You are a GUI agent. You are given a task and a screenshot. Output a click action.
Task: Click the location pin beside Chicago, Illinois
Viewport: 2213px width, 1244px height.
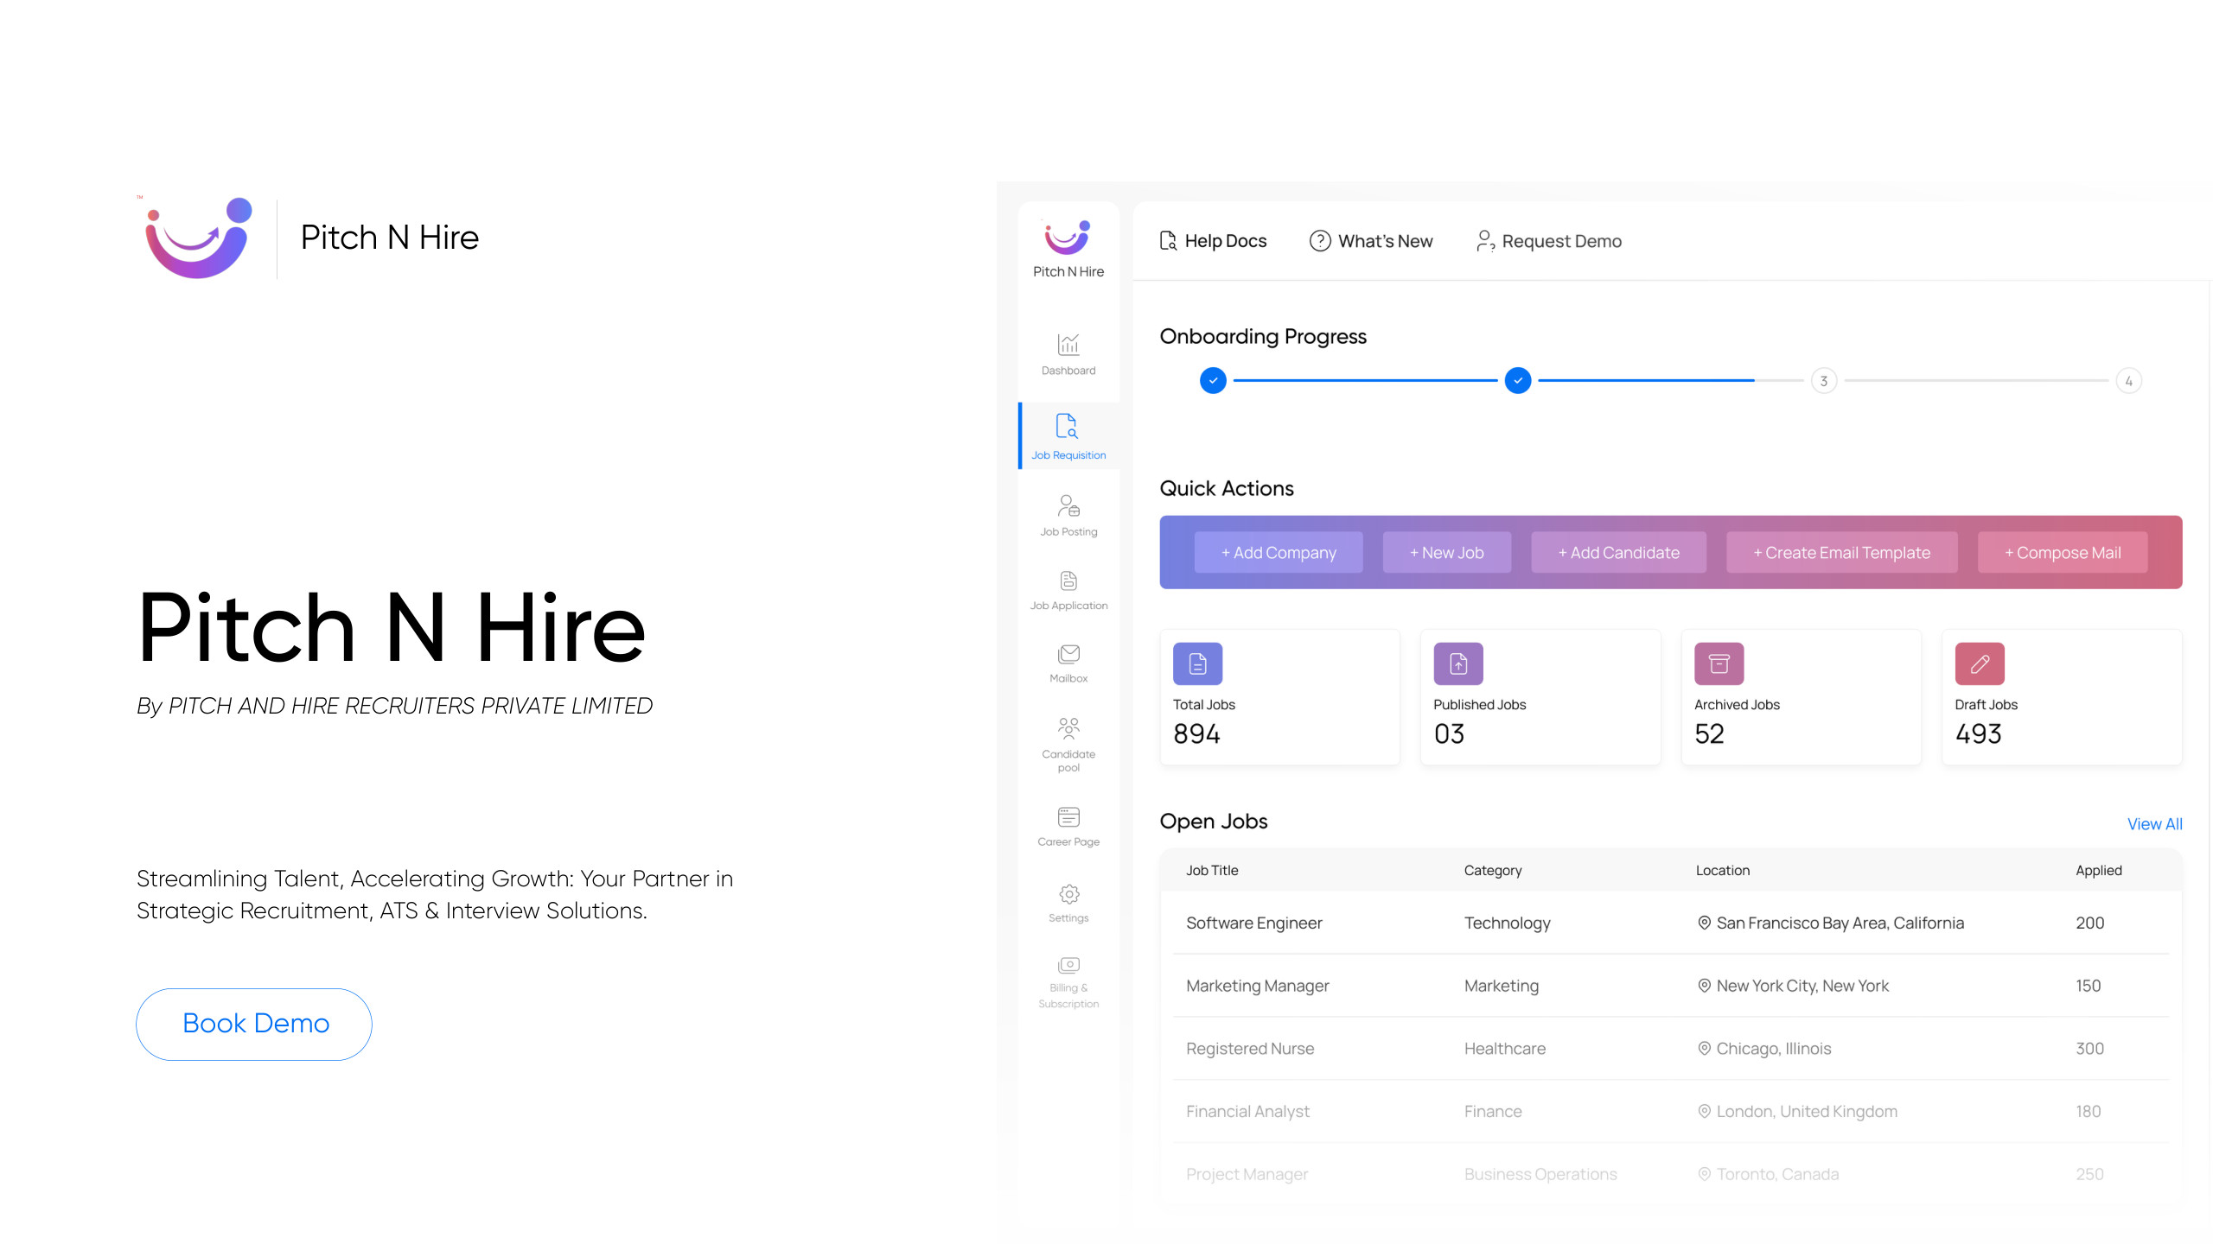coord(1704,1049)
